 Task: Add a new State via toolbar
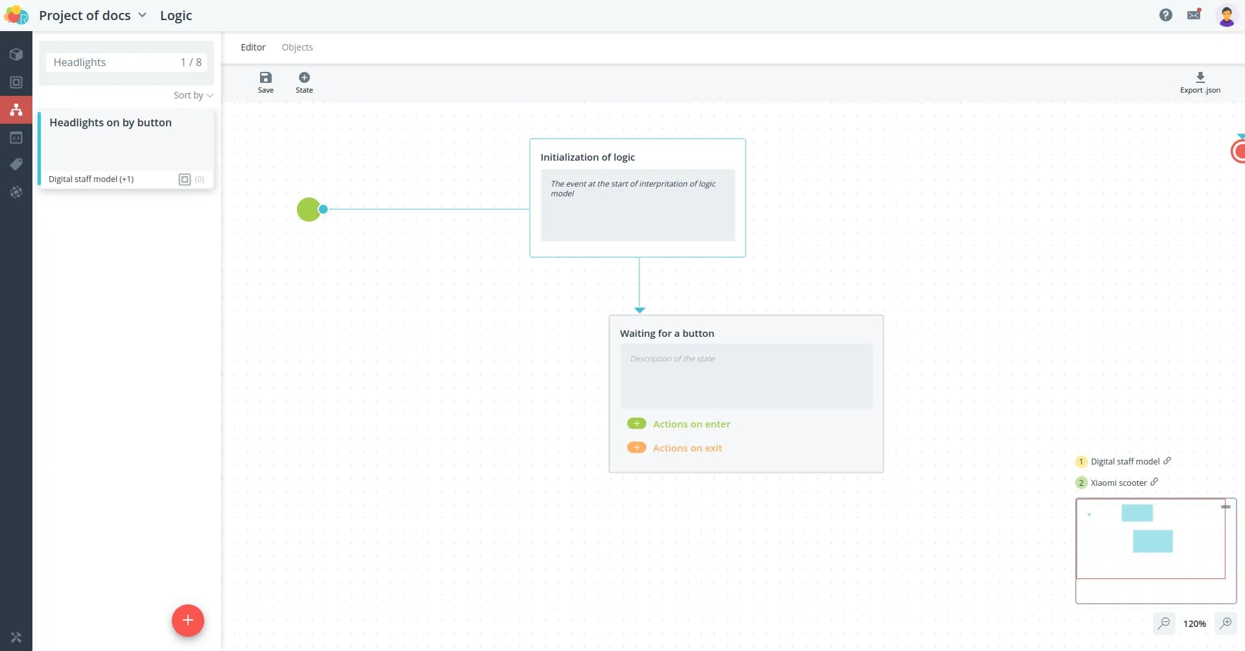point(304,78)
